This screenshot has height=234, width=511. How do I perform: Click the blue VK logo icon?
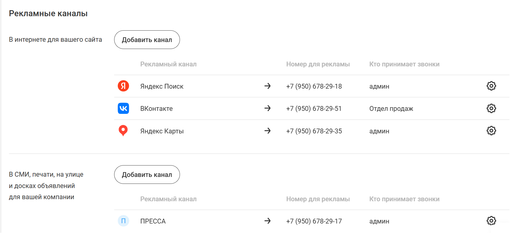click(x=123, y=108)
